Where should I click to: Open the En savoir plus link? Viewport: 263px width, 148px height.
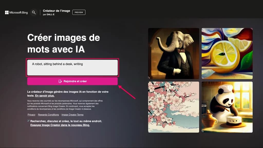point(45,96)
